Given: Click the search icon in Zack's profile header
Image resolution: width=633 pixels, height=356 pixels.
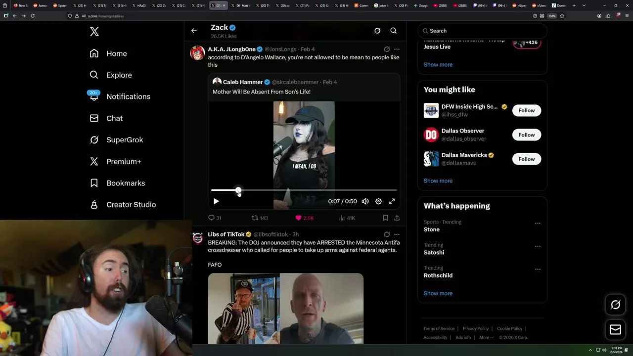Looking at the screenshot, I should pyautogui.click(x=394, y=31).
